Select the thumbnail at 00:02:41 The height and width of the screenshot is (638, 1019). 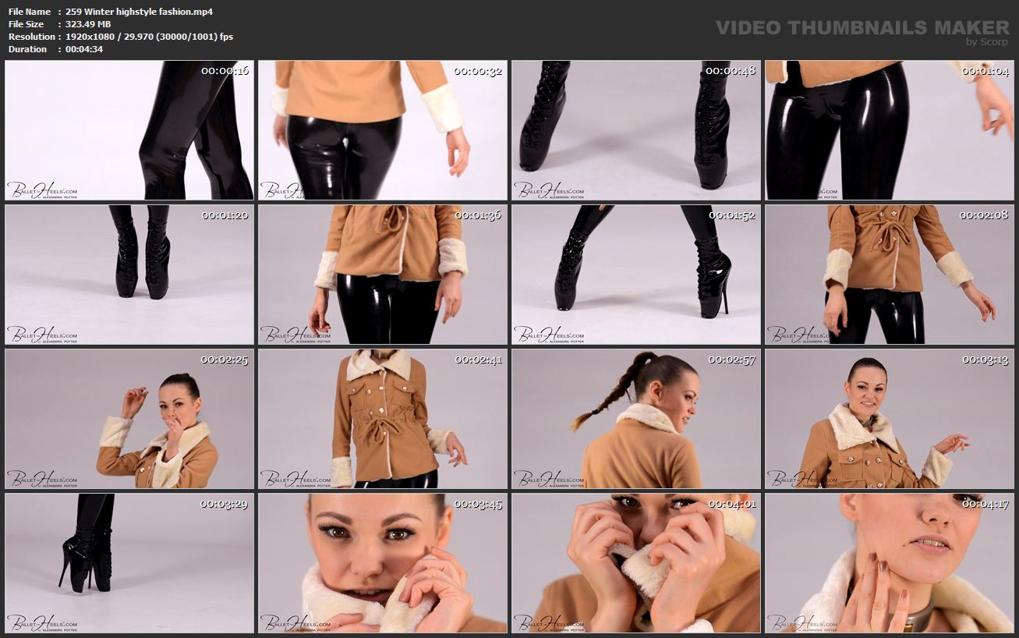pyautogui.click(x=383, y=419)
